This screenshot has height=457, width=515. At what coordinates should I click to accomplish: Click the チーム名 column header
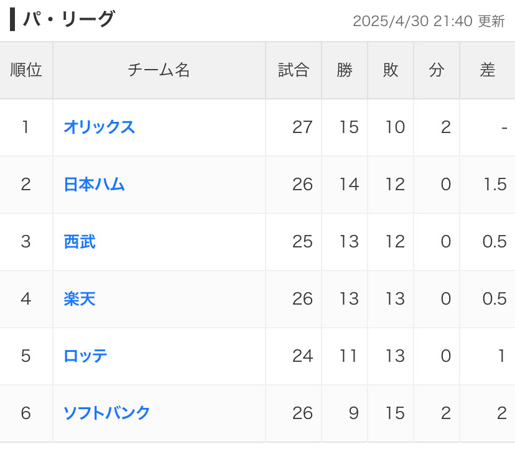(x=159, y=70)
